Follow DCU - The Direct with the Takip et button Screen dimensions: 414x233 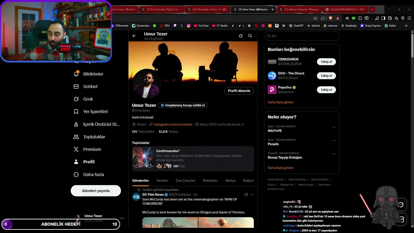(x=326, y=76)
